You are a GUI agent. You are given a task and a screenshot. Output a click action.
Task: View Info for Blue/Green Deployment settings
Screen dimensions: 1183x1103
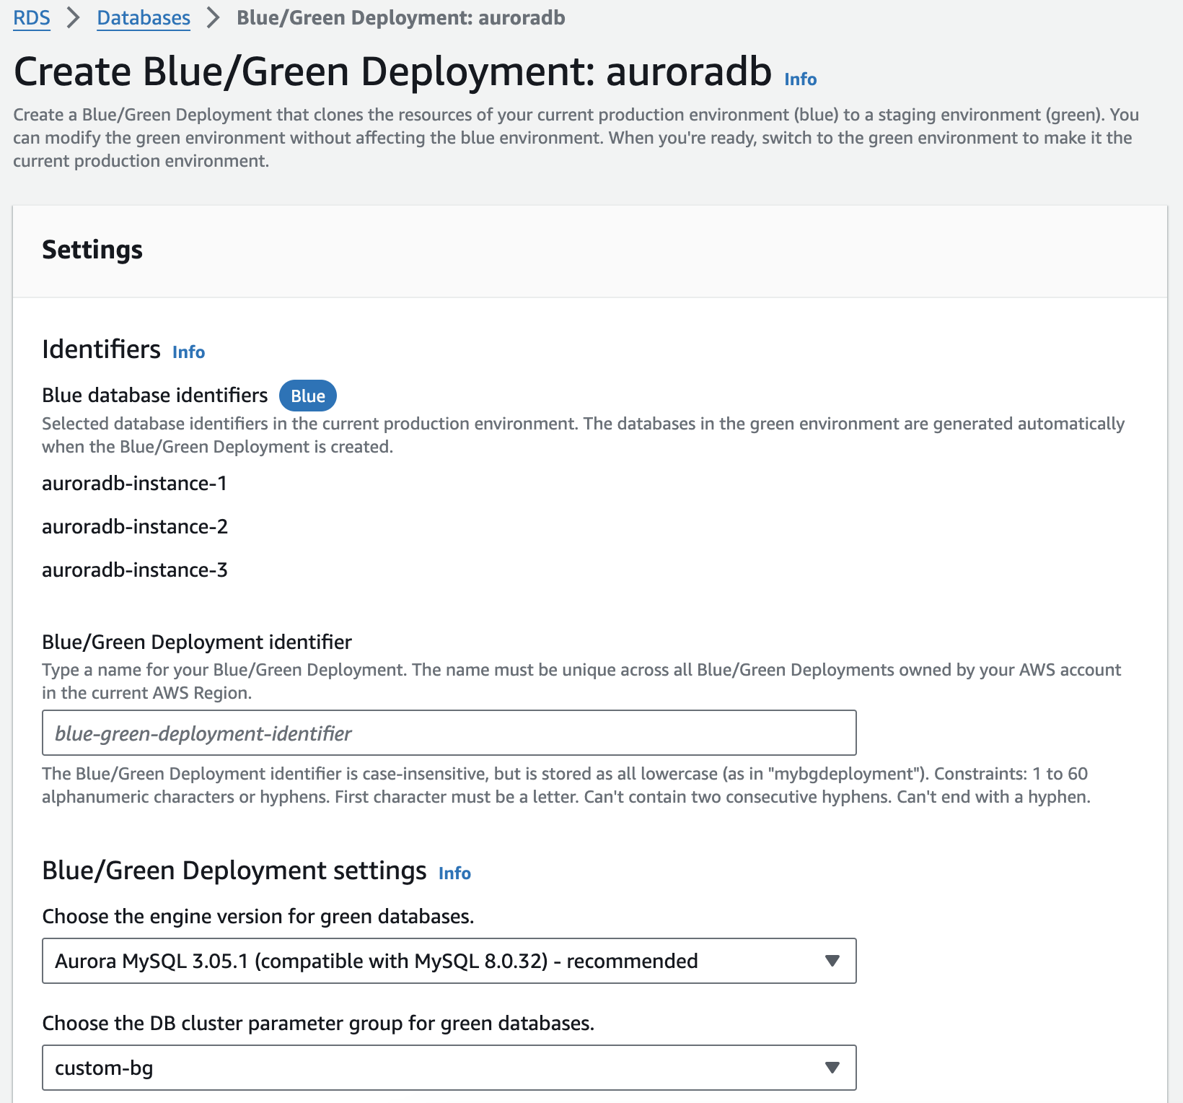455,873
